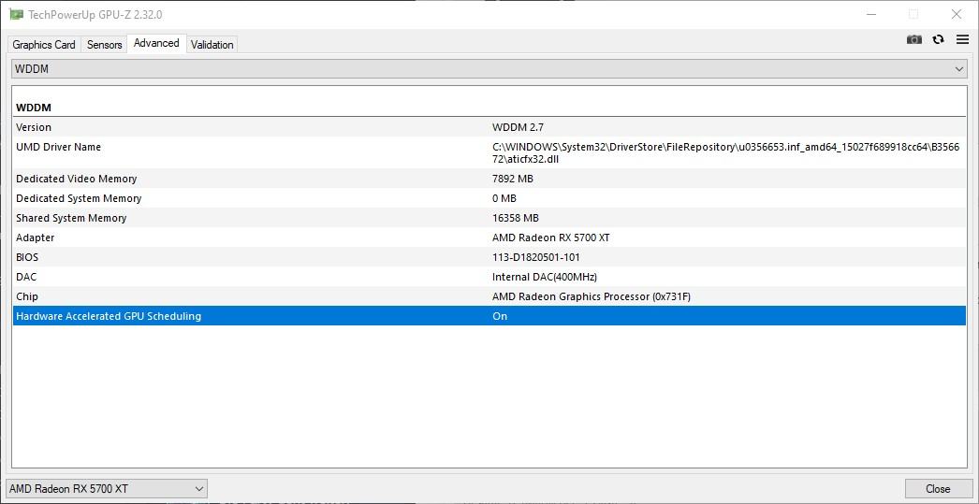Close the GPU-Z window with X
This screenshot has width=979, height=504.
957,14
